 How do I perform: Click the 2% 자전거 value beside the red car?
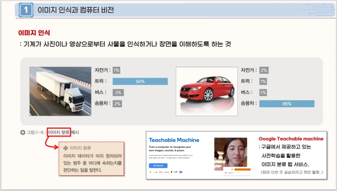pyautogui.click(x=264, y=70)
